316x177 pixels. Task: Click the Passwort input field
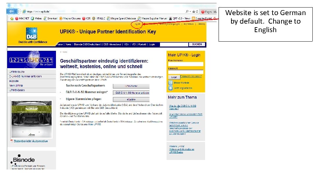[186, 72]
